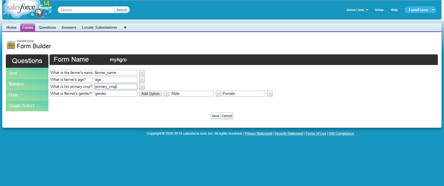444x186 pixels.
Task: Switch to Answers tab
Action: point(69,27)
